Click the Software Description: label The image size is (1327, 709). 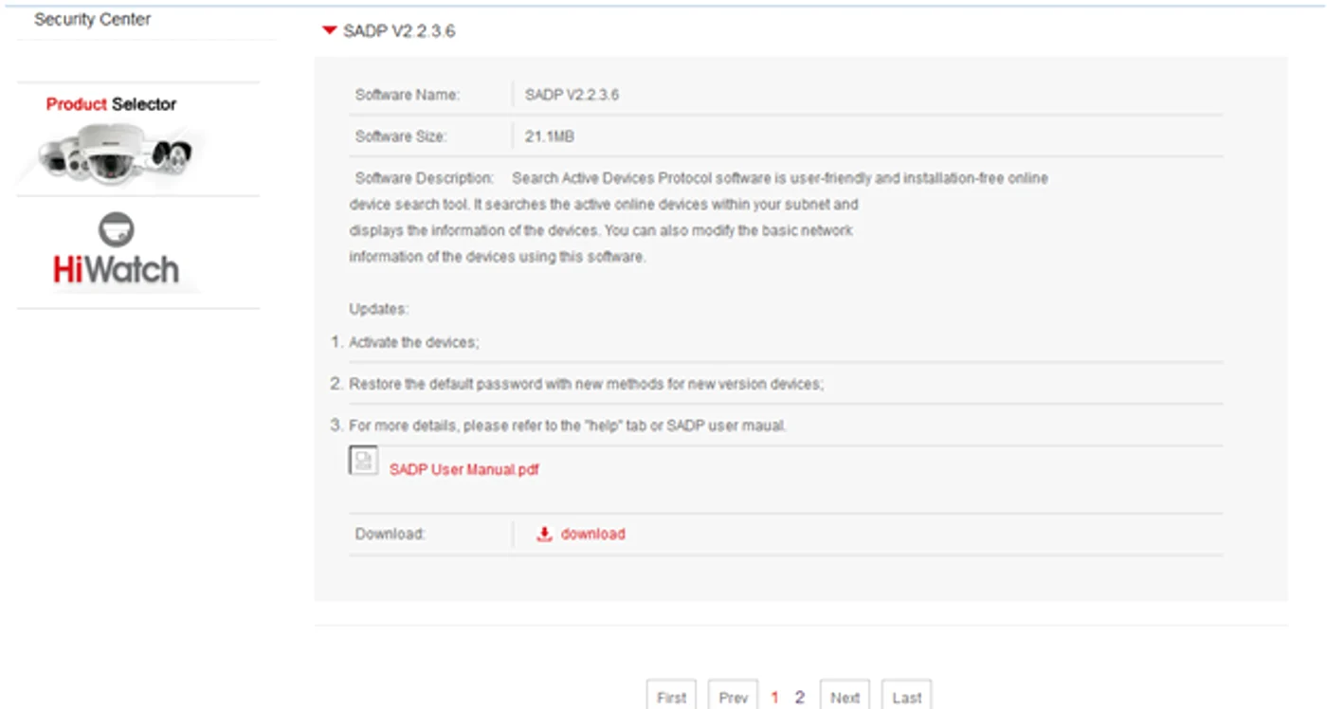click(x=425, y=178)
